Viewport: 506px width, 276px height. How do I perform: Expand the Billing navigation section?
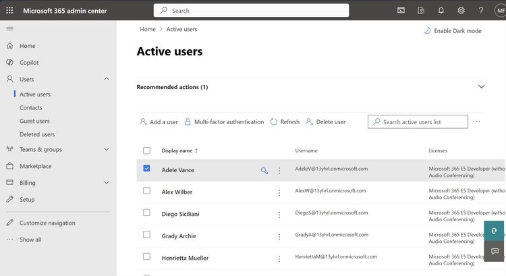(x=106, y=183)
